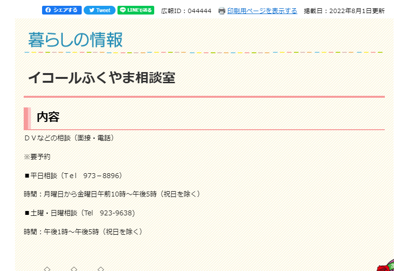Click the Facebook シェアする share button
Viewport: 394px width, 271px height.
coord(61,10)
